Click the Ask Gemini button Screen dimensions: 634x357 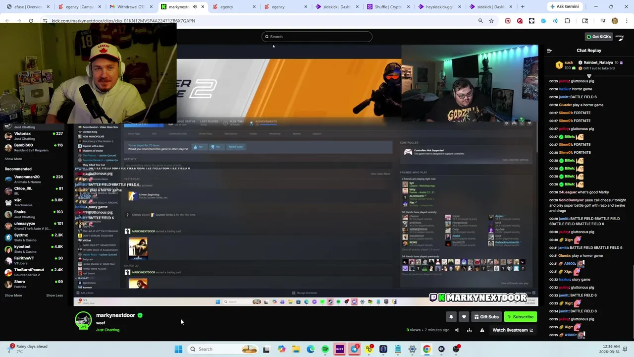pos(564,7)
